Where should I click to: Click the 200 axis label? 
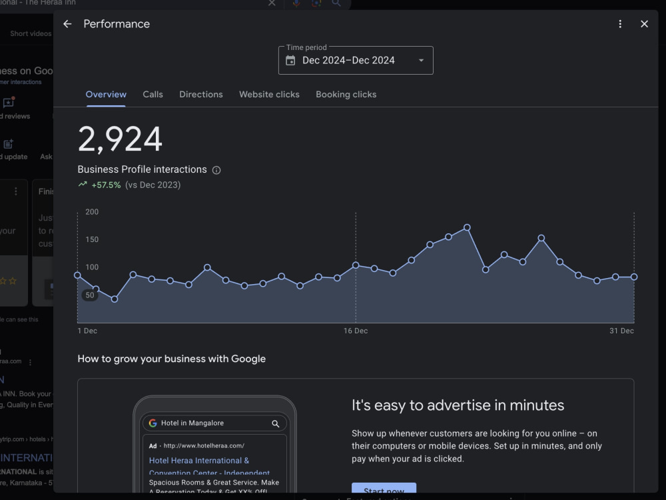tap(92, 212)
